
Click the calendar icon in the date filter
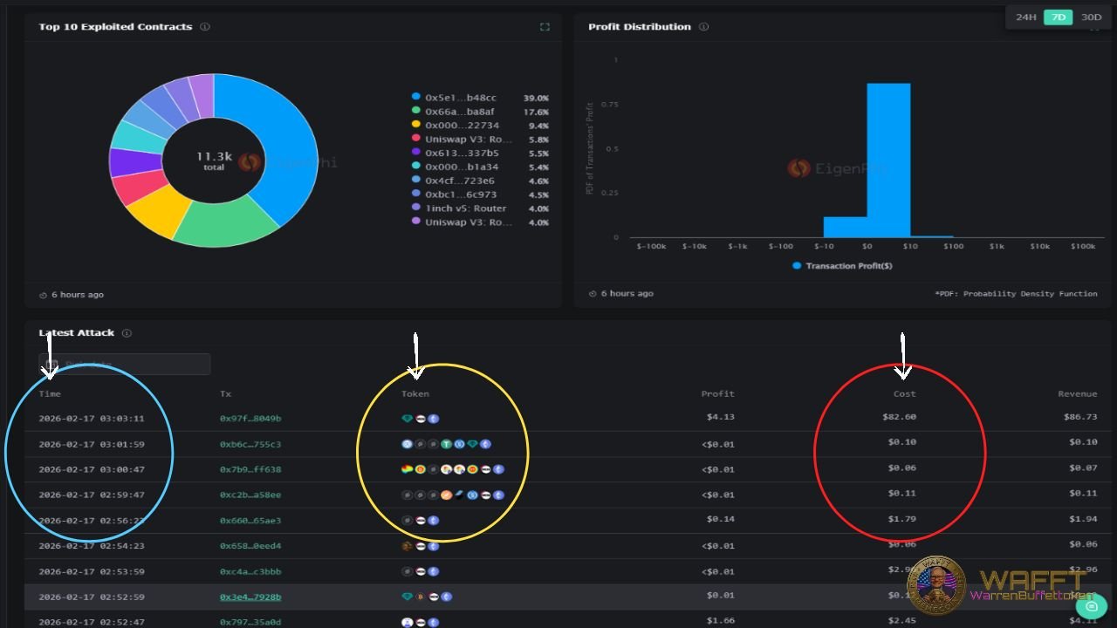click(x=52, y=364)
